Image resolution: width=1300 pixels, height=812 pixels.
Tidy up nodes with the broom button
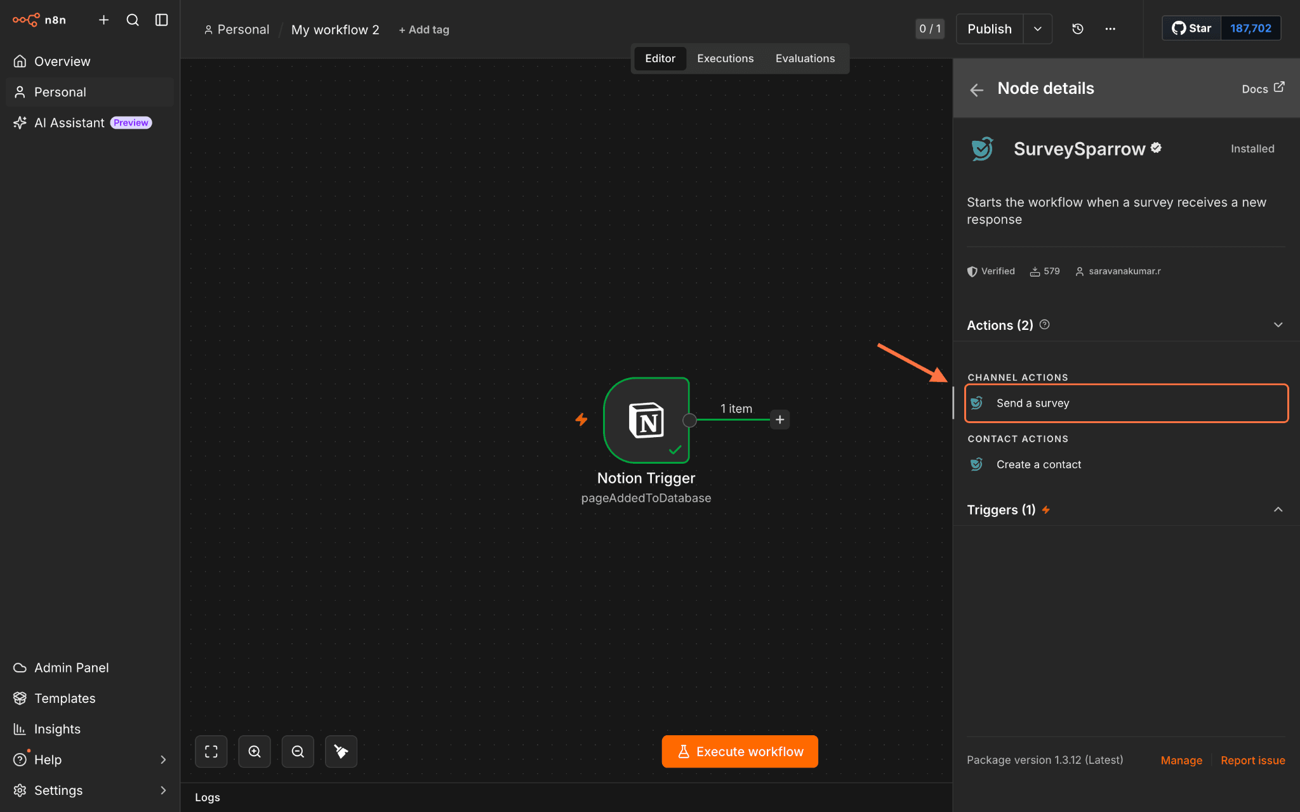341,752
